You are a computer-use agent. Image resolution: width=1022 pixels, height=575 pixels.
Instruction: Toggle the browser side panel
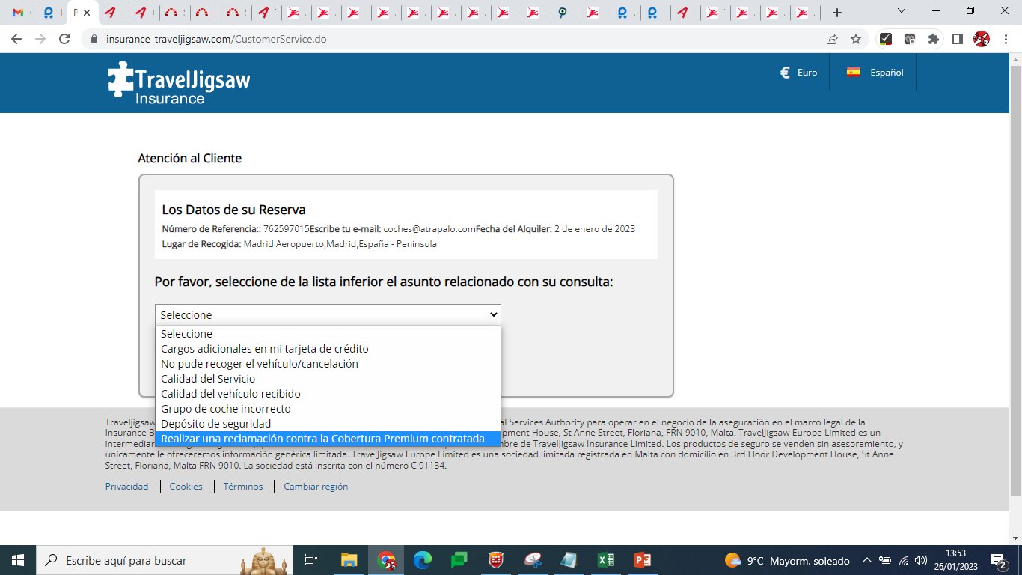tap(957, 39)
